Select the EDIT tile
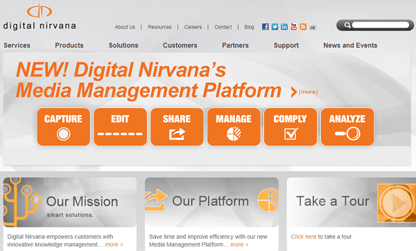Viewport: 416px width, 251px height. [121, 127]
